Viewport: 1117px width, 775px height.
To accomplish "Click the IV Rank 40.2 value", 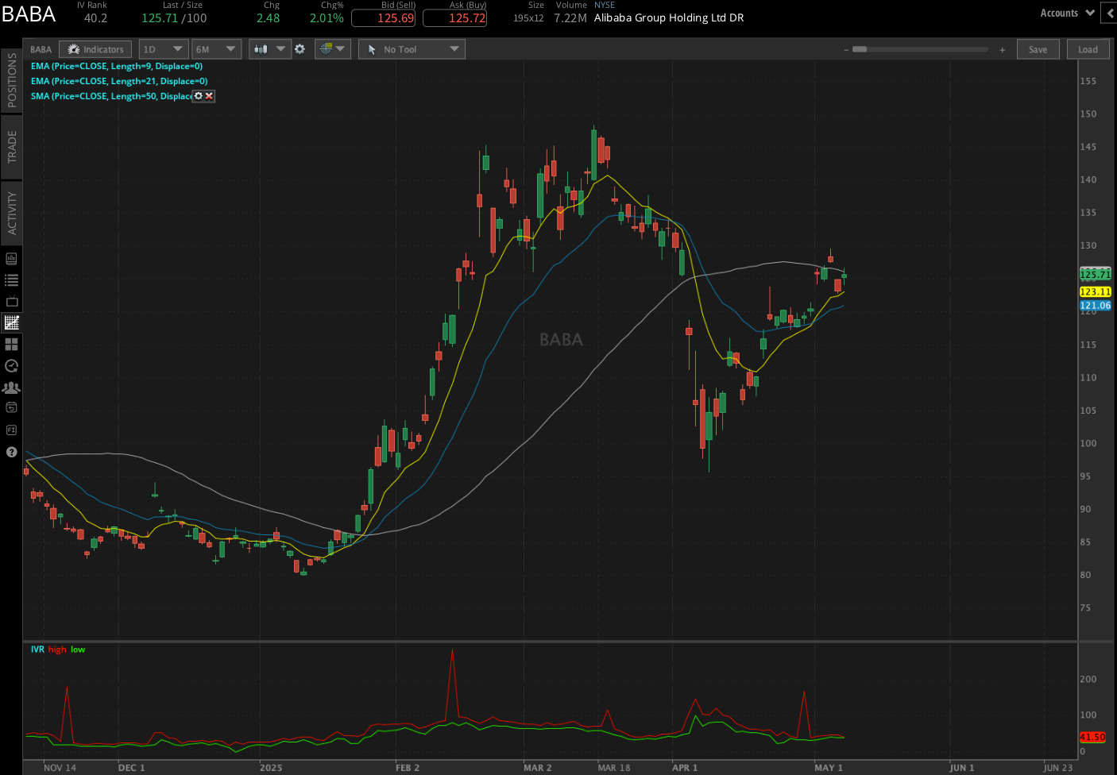I will [x=95, y=17].
